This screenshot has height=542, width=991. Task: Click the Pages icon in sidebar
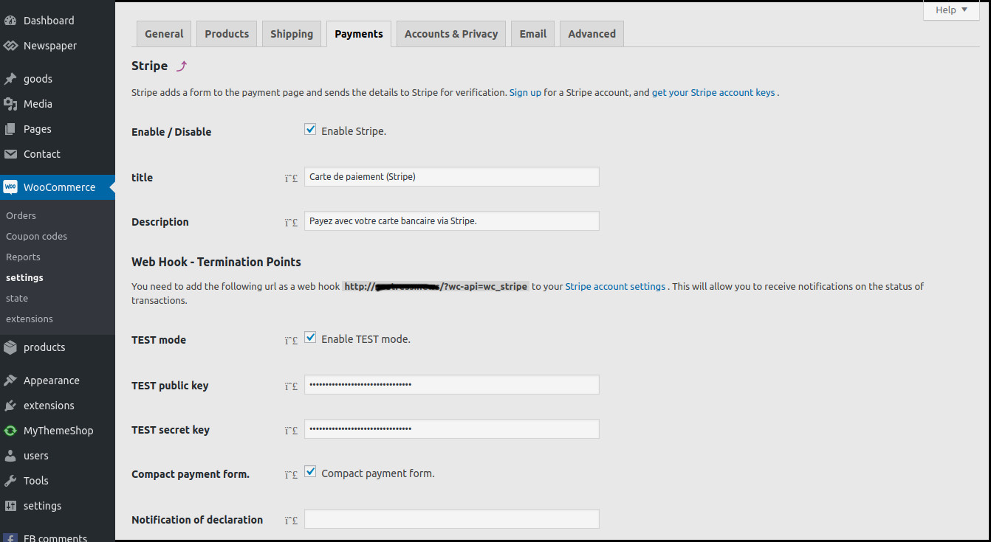point(10,129)
